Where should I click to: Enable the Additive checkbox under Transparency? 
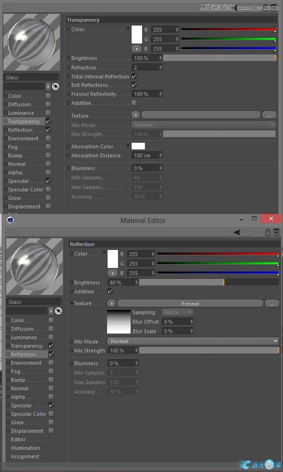click(134, 103)
